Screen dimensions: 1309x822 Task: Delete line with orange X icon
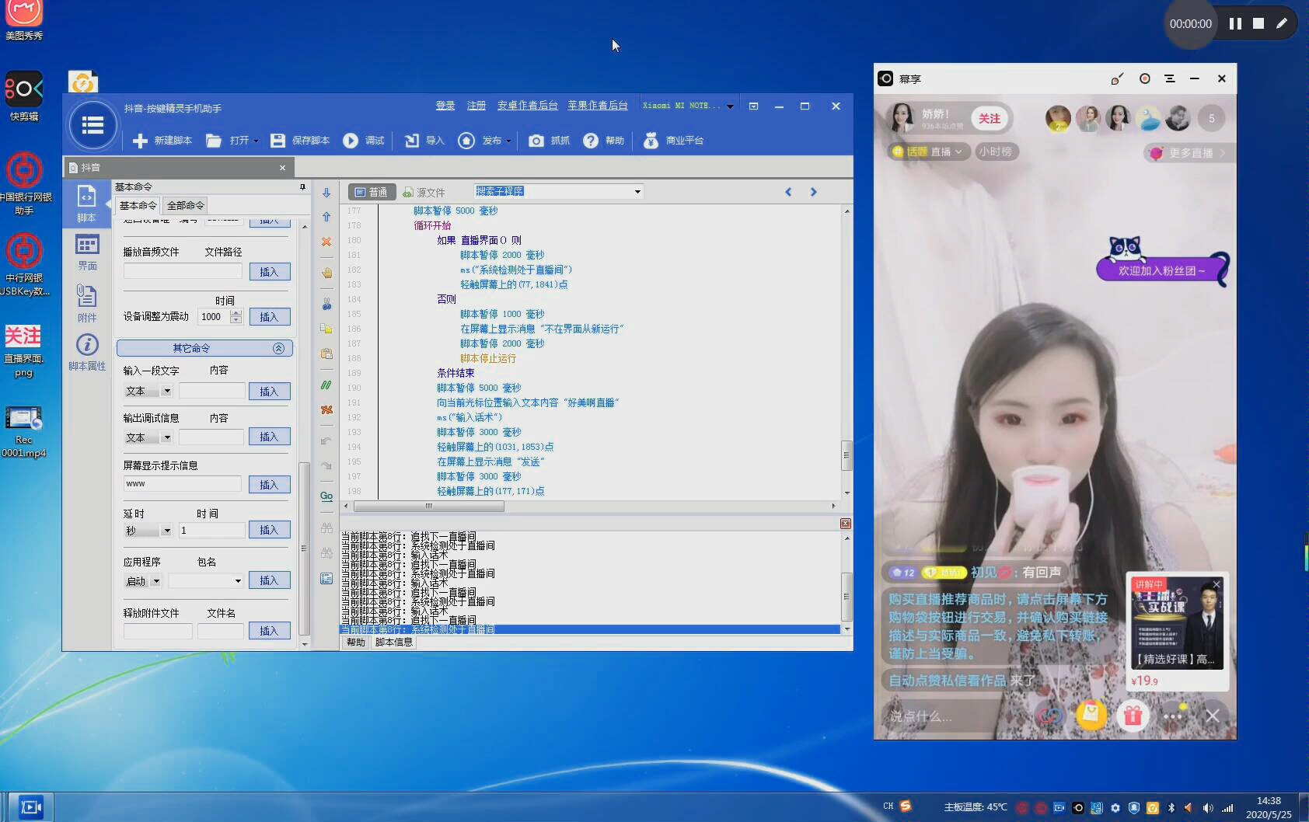(x=326, y=242)
